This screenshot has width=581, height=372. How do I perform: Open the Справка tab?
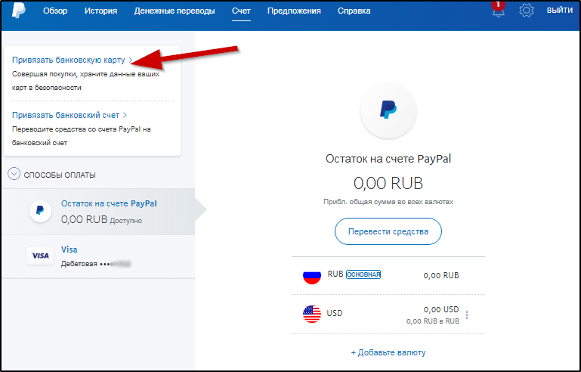tap(354, 11)
